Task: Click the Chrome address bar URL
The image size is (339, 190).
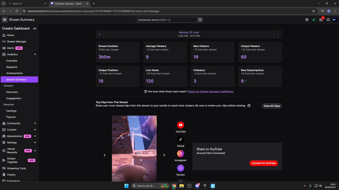Action: (x=93, y=11)
